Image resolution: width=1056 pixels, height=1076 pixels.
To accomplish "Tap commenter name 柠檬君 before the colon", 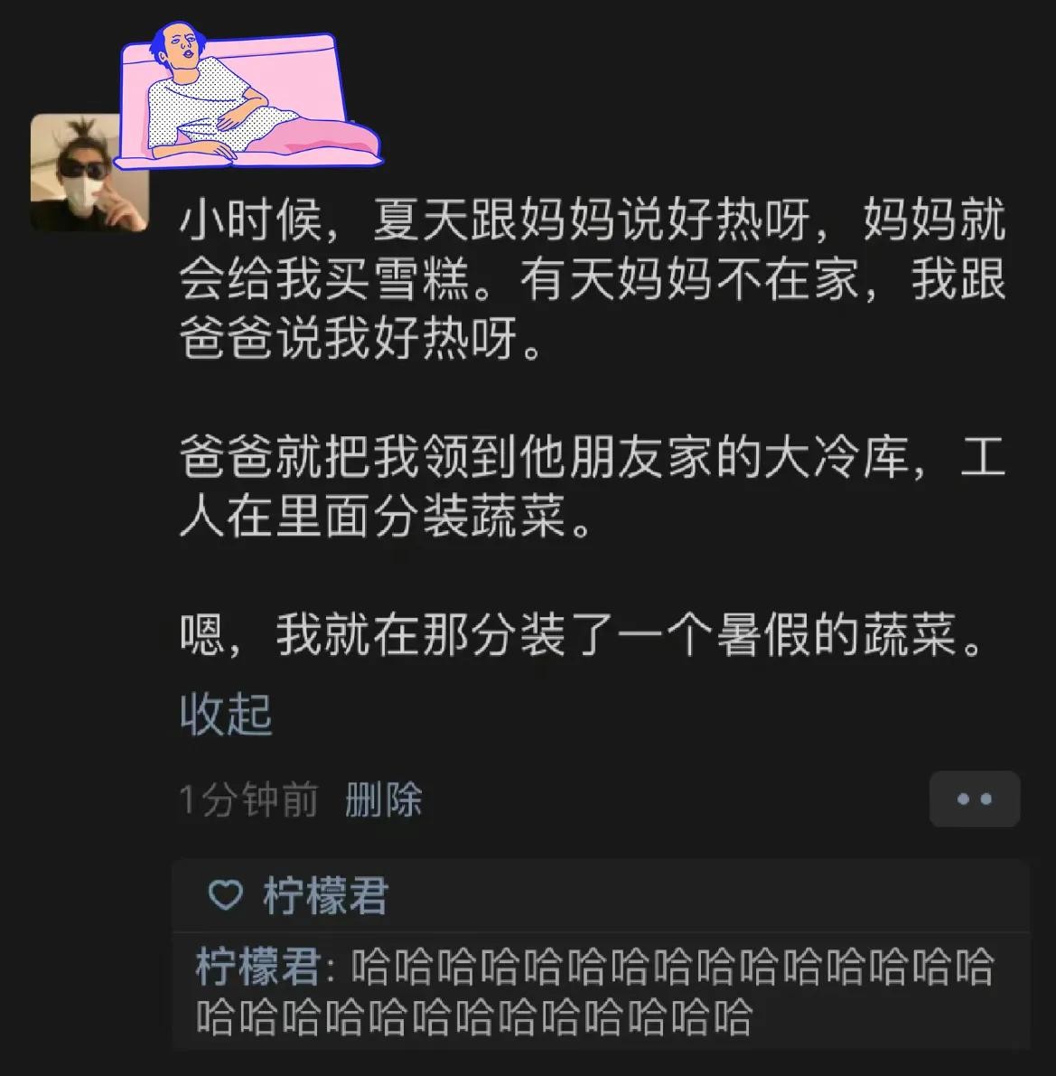I will click(258, 966).
